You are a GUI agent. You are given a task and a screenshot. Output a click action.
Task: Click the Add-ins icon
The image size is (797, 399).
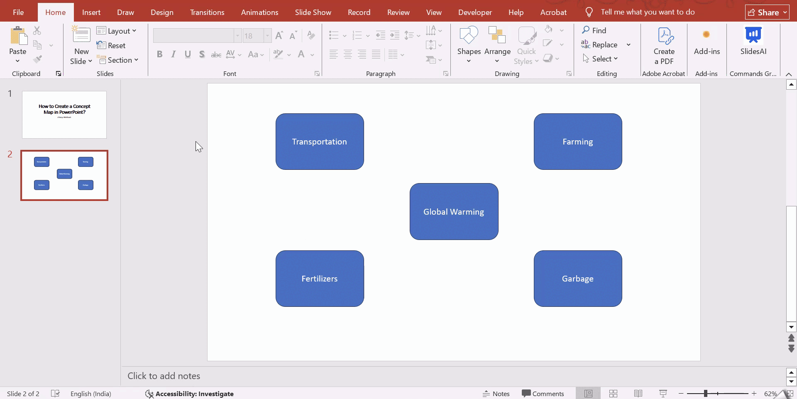point(707,36)
